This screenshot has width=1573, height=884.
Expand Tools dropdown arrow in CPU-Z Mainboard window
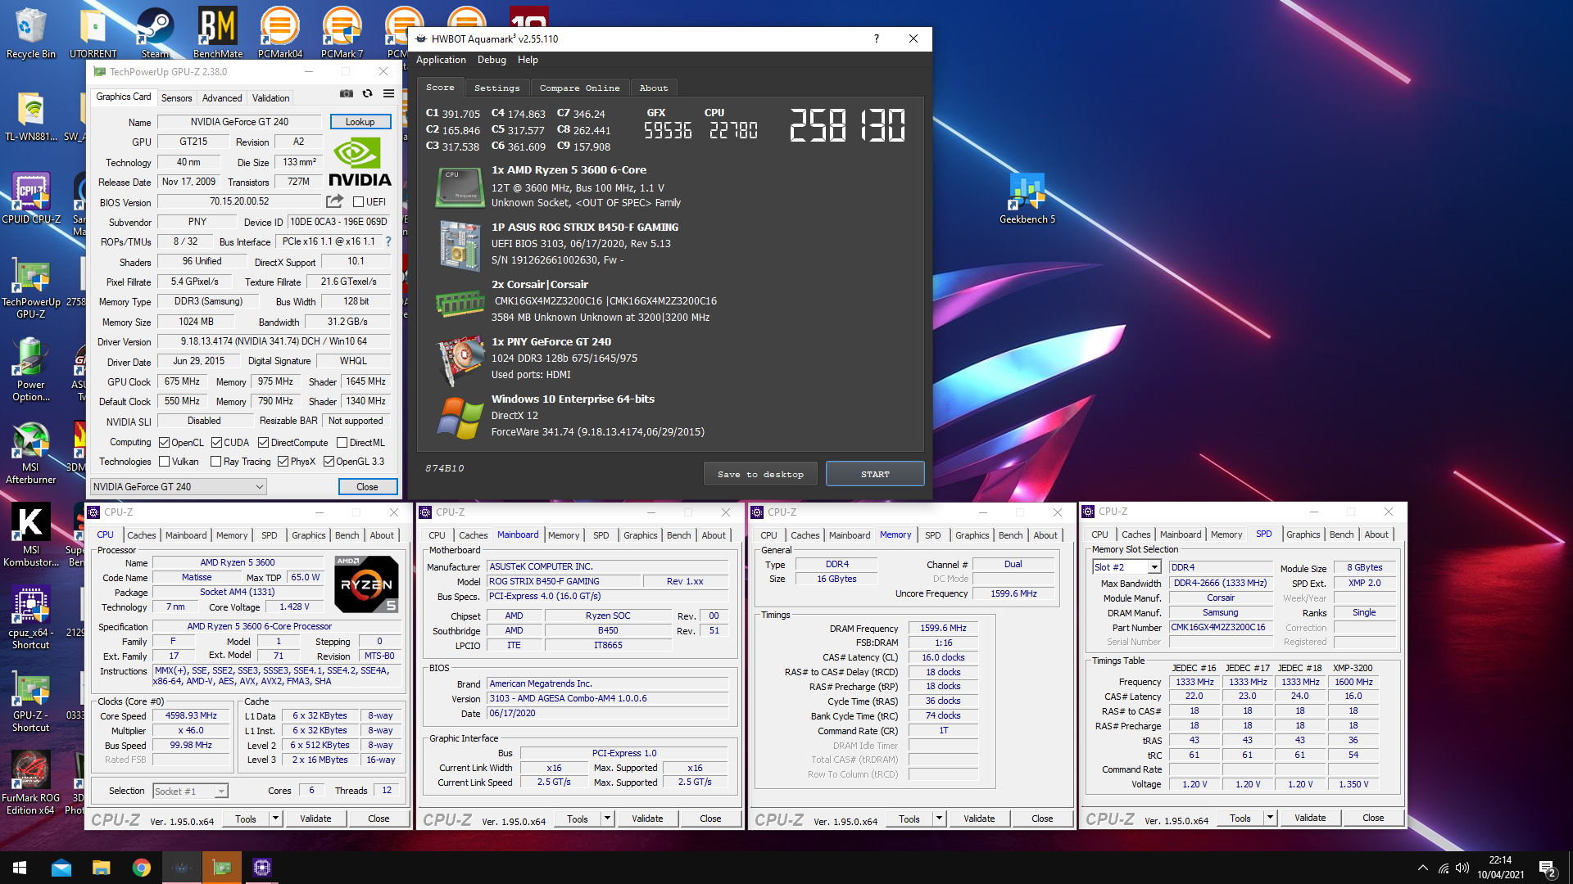[608, 819]
